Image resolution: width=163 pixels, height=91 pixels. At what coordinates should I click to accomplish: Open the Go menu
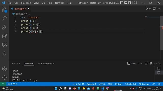coord(43,3)
